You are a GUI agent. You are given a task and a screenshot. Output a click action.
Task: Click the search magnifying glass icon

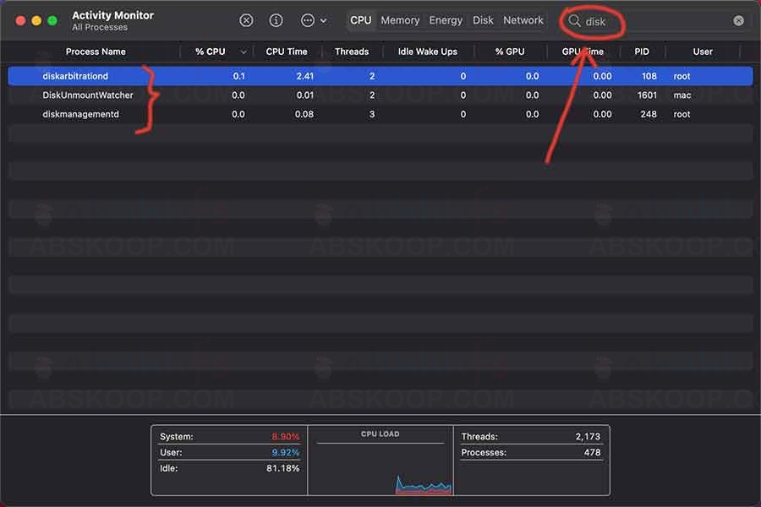click(x=574, y=19)
